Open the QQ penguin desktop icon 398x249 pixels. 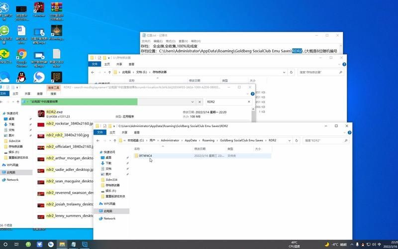coord(21,77)
